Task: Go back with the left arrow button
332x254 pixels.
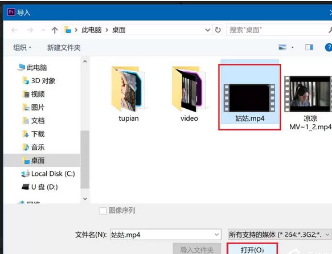Action: point(14,30)
